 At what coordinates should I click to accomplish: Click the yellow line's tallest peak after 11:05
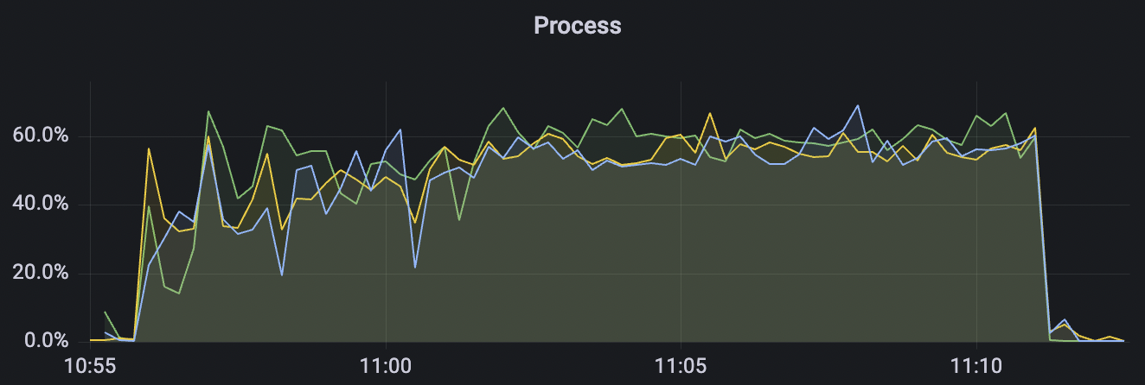(x=710, y=113)
